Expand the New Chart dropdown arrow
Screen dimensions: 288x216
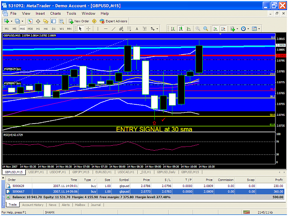[12, 21]
